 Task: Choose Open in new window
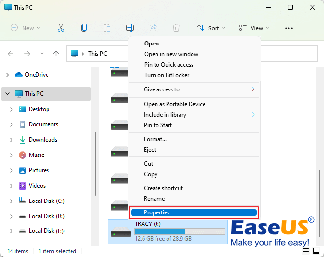point(194,54)
